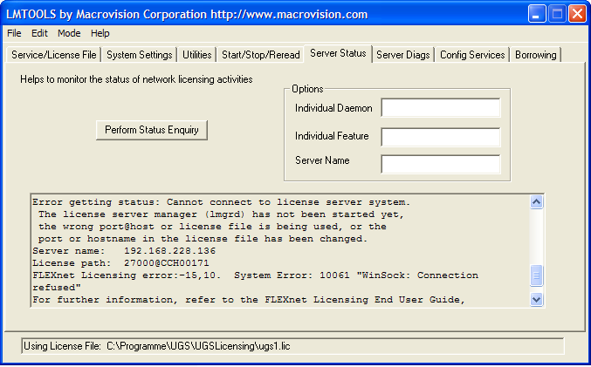Maximize the LMTOOLS window
The width and height of the screenshot is (591, 367).
point(557,14)
